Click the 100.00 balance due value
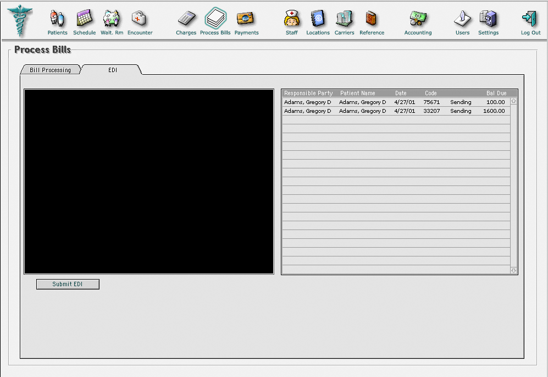This screenshot has width=548, height=377. point(496,102)
